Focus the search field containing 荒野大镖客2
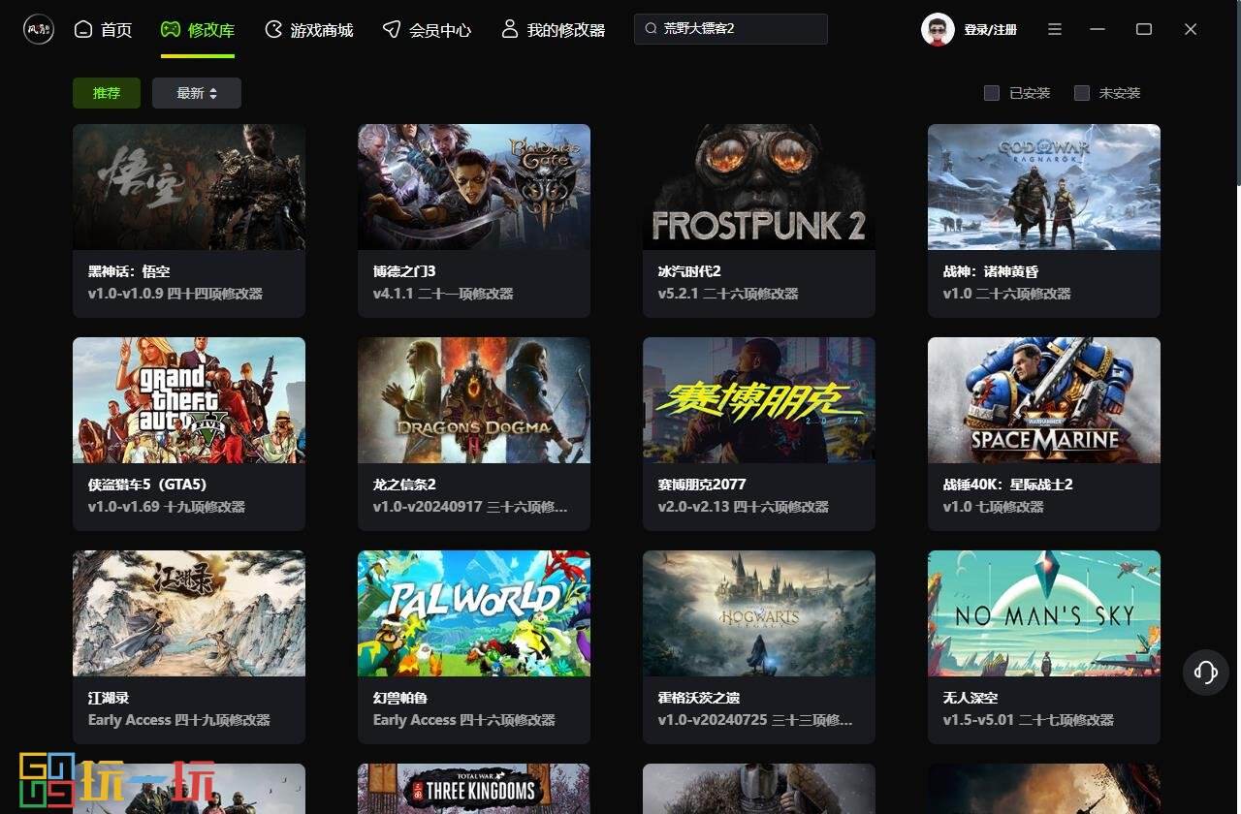Viewport: 1241px width, 814px height. (739, 29)
